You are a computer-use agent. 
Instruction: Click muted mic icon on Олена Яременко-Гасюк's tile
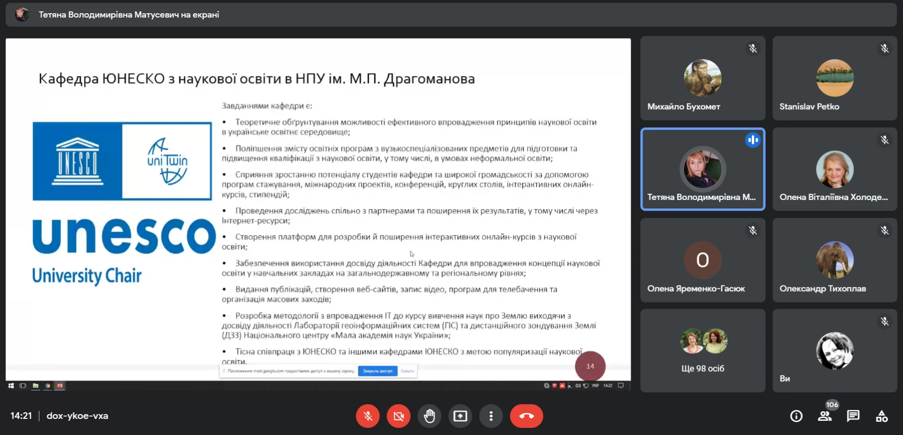[x=753, y=231]
